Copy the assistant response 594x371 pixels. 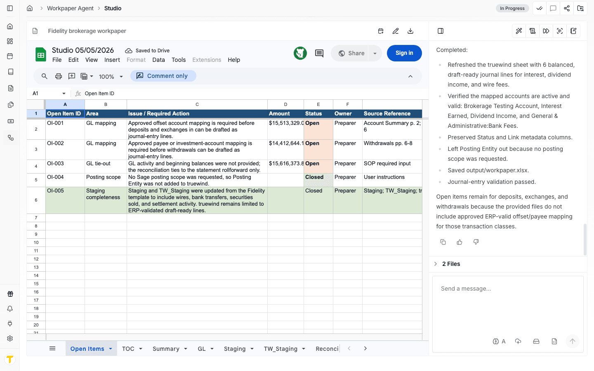[443, 242]
